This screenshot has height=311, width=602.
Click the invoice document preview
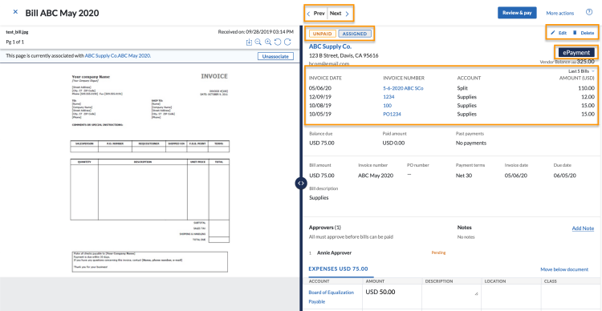151,172
